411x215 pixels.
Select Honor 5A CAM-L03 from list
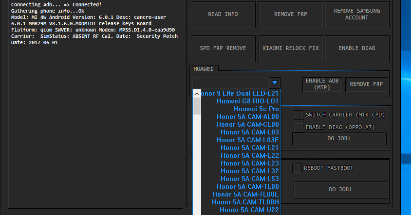241,132
